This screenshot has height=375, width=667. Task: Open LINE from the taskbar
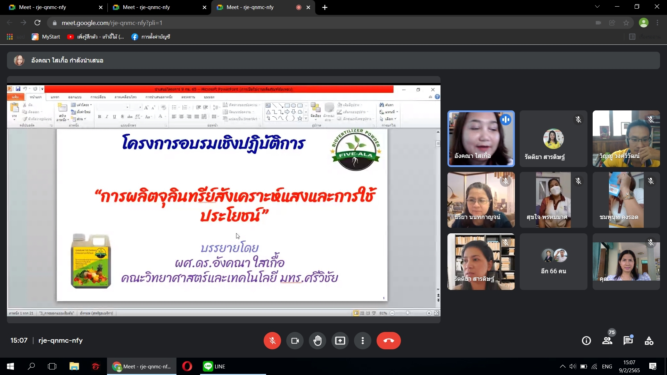(x=214, y=366)
